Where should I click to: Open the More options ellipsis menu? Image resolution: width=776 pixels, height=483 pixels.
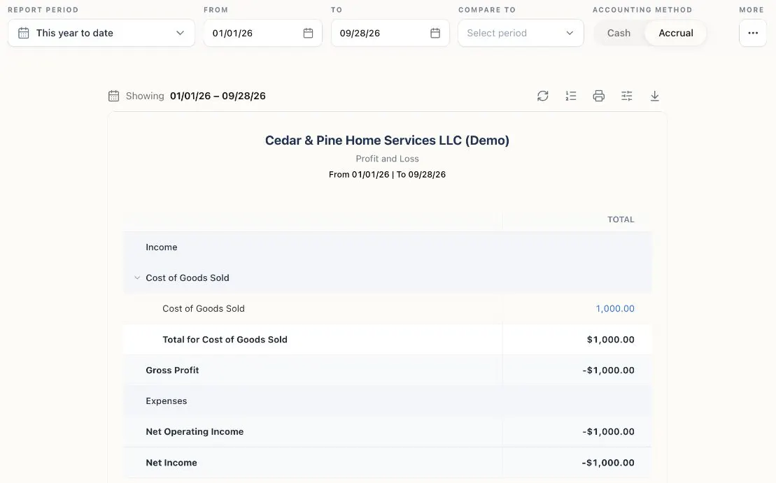point(753,33)
